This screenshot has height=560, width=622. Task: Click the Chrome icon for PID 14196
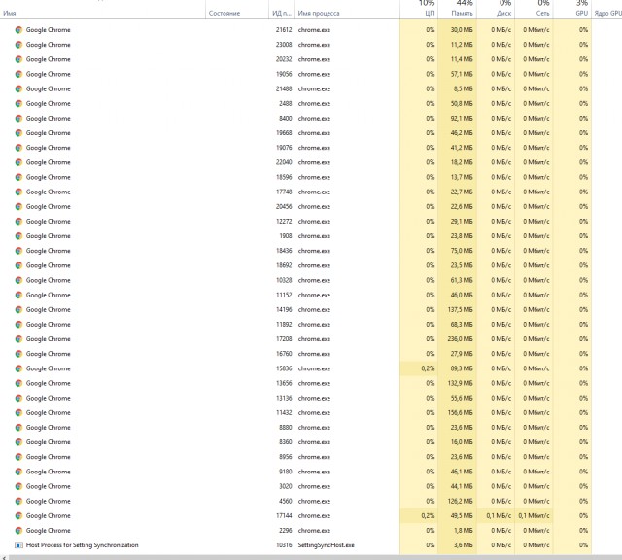pos(18,309)
